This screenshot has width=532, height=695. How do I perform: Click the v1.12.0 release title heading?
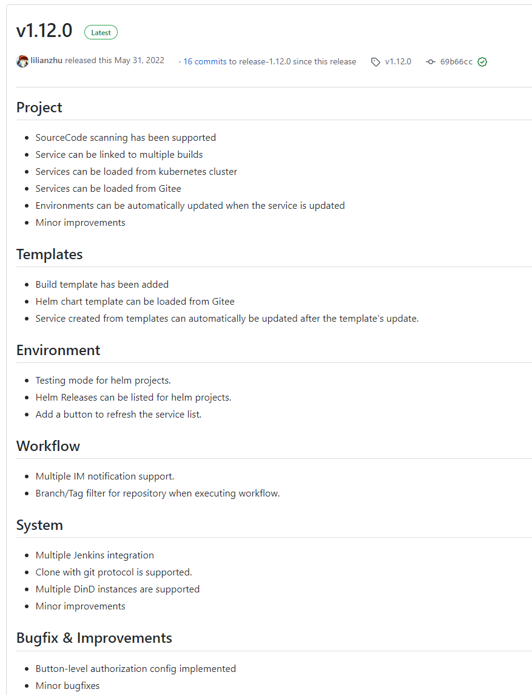(44, 31)
